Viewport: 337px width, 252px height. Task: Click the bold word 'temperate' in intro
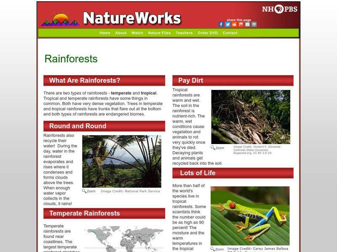click(x=121, y=93)
